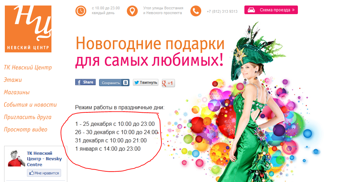Click the orange phone handset icon

pyautogui.click(x=196, y=11)
